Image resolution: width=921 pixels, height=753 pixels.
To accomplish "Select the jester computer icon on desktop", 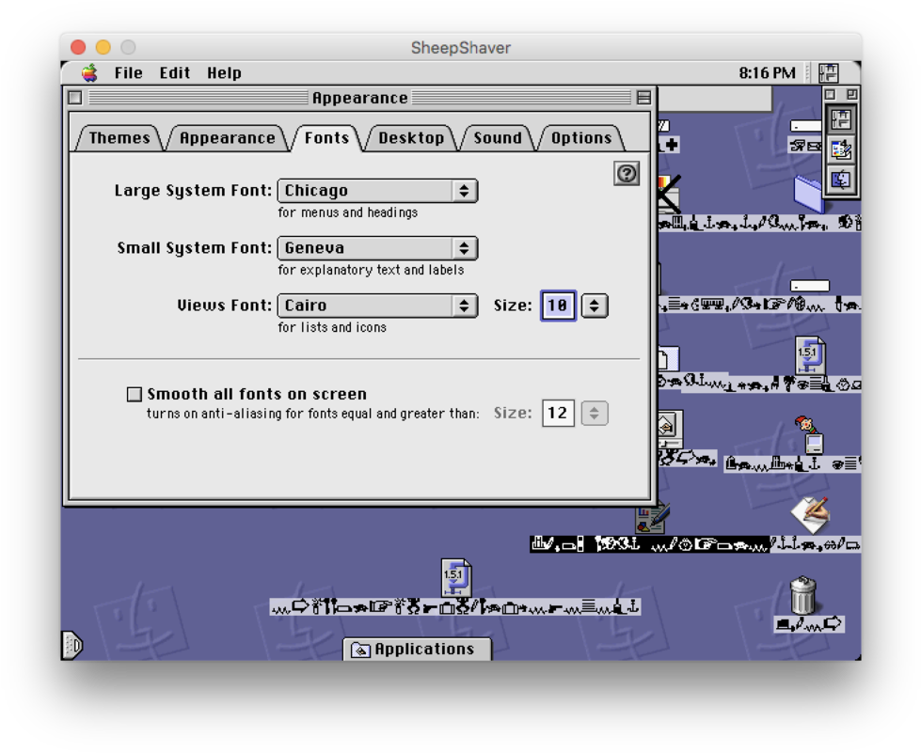I will 809,434.
